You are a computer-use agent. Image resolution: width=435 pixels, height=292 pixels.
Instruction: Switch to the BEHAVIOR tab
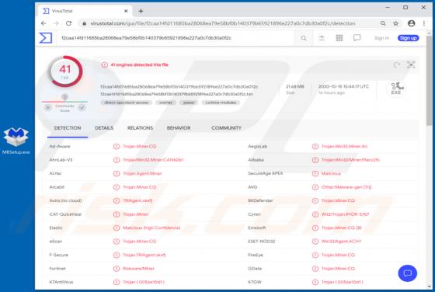tap(179, 128)
